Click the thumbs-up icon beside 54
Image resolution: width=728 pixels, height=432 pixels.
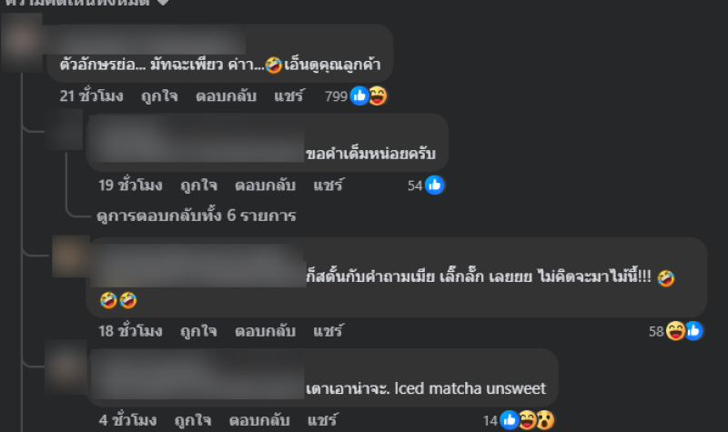pyautogui.click(x=435, y=186)
